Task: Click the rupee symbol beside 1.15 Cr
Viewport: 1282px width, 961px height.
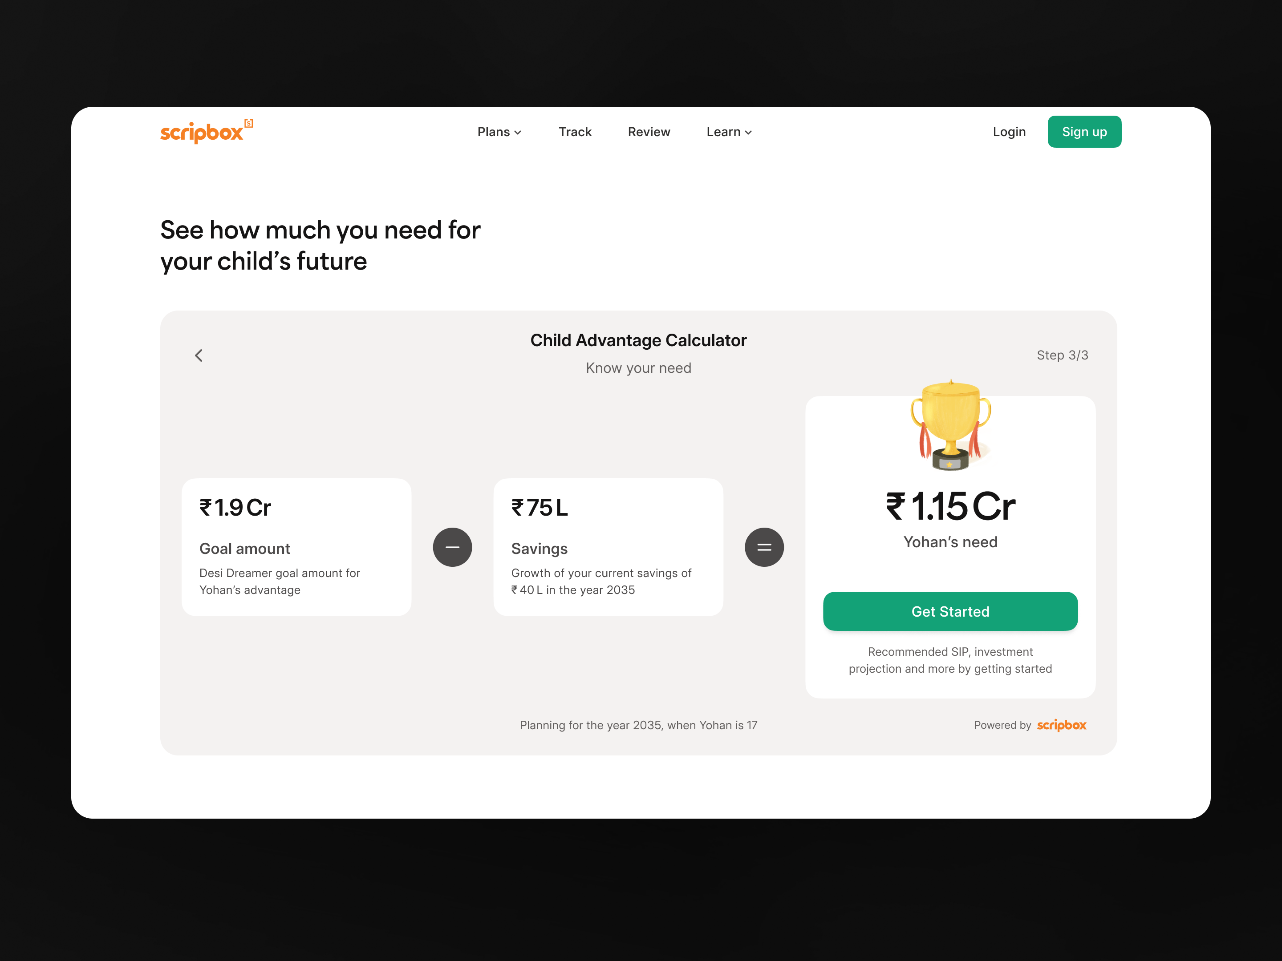Action: [897, 506]
